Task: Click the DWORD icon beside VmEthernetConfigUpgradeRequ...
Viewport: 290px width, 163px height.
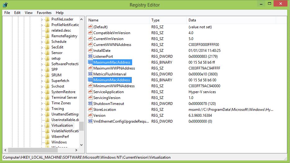Action: (x=90, y=121)
